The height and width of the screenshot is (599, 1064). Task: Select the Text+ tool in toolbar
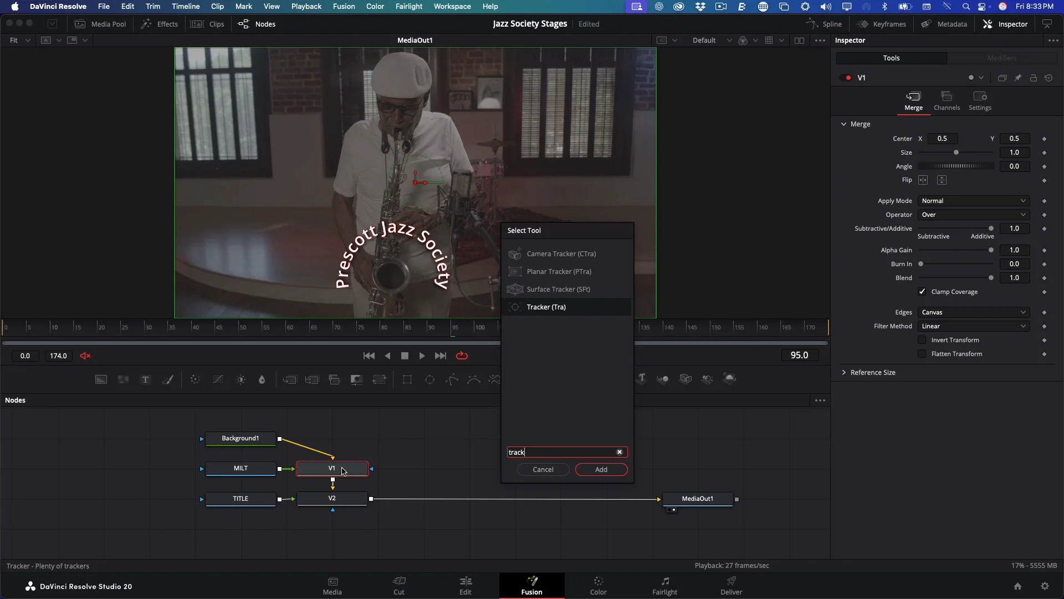[x=145, y=380]
